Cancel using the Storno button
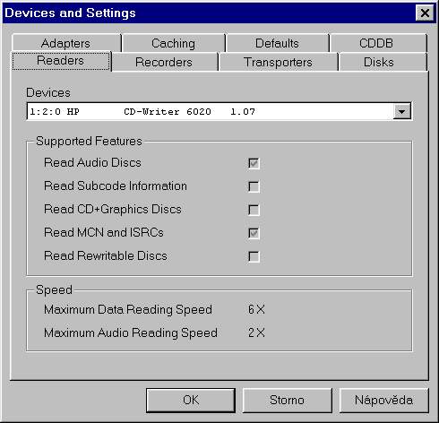Viewport: 439px width, 423px height. (x=287, y=401)
